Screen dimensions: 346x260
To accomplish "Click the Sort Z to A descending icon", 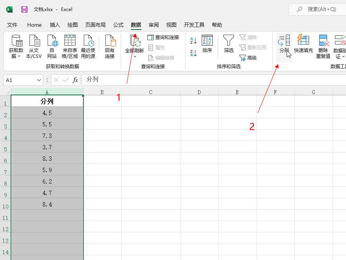I will 193,53.
